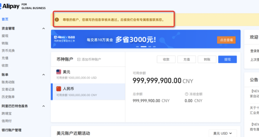Click the US flag icon for 美元
The width and height of the screenshot is (259, 137).
[x=59, y=72]
